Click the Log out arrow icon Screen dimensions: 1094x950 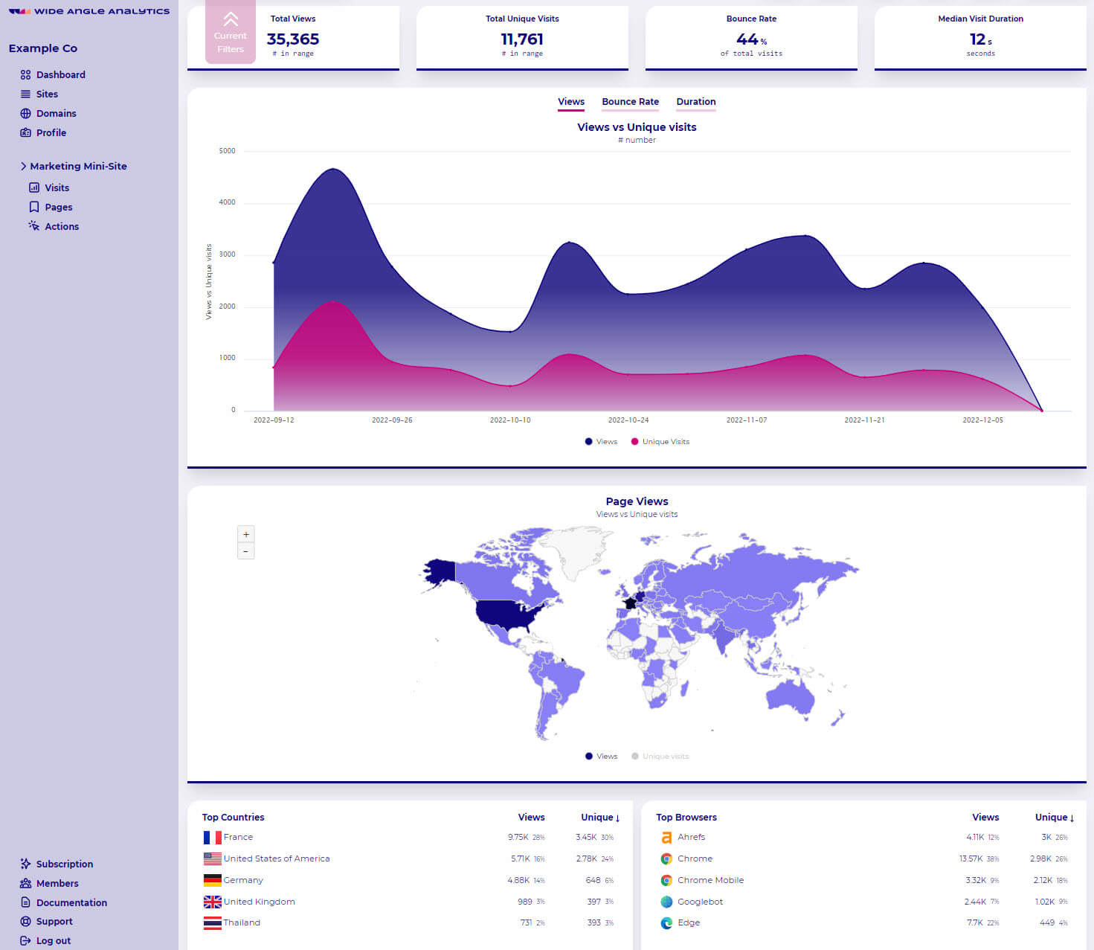pos(25,940)
